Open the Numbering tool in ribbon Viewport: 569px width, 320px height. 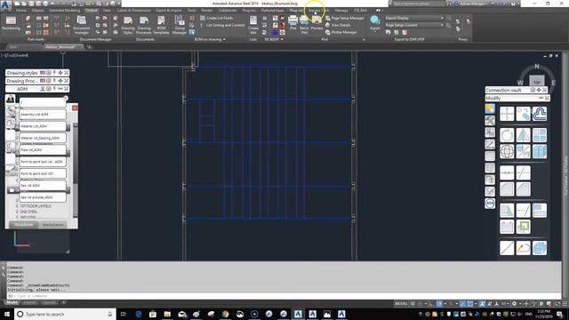point(11,24)
